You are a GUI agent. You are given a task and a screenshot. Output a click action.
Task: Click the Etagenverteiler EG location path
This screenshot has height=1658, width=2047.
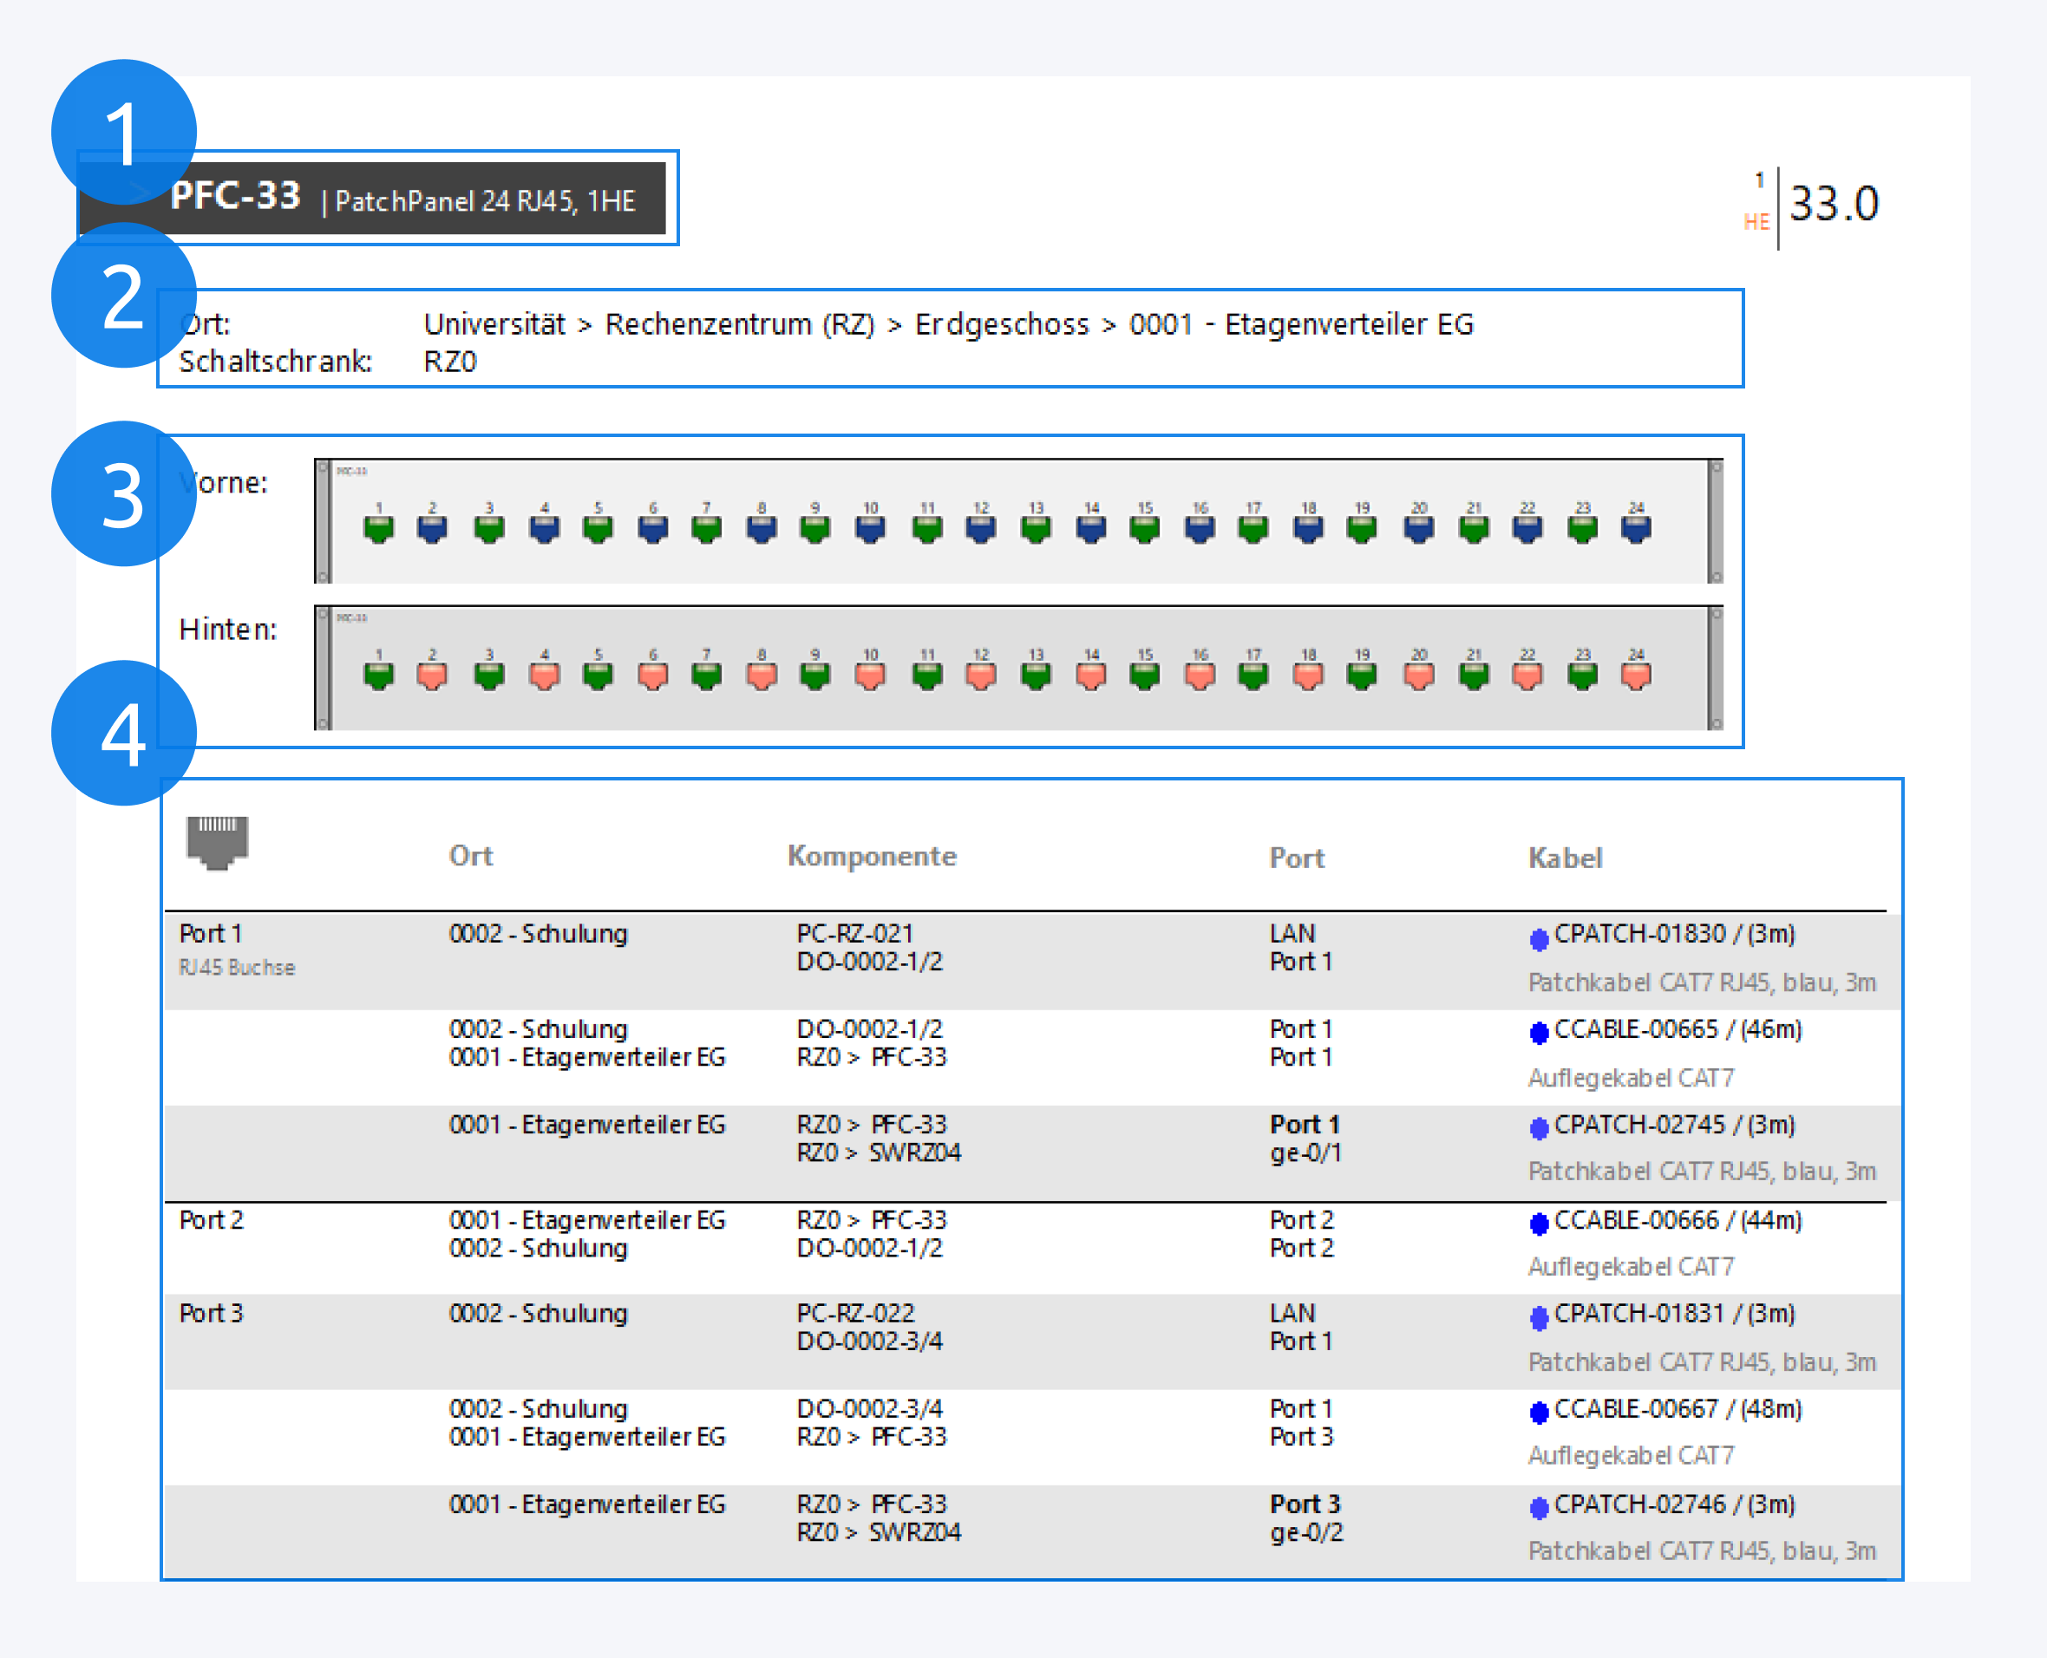(1348, 324)
